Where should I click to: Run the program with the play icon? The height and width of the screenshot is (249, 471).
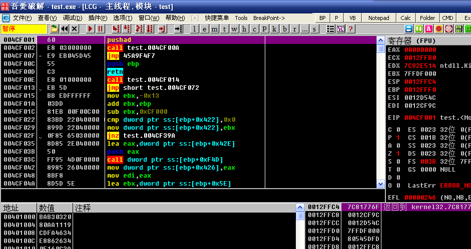[90, 29]
